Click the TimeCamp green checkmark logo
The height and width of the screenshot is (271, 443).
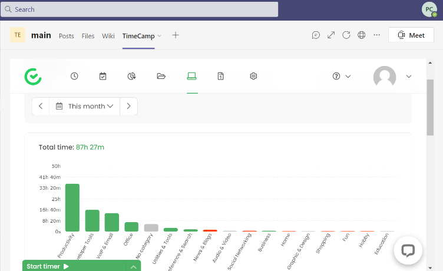[33, 77]
